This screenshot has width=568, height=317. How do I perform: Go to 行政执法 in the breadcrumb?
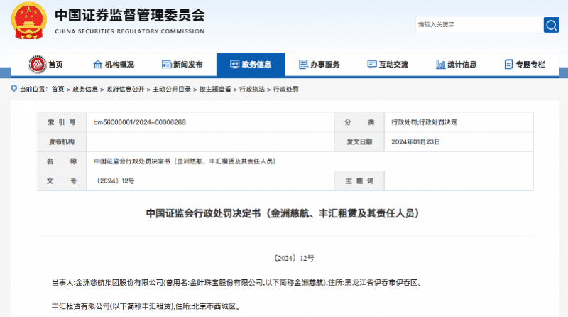click(252, 90)
